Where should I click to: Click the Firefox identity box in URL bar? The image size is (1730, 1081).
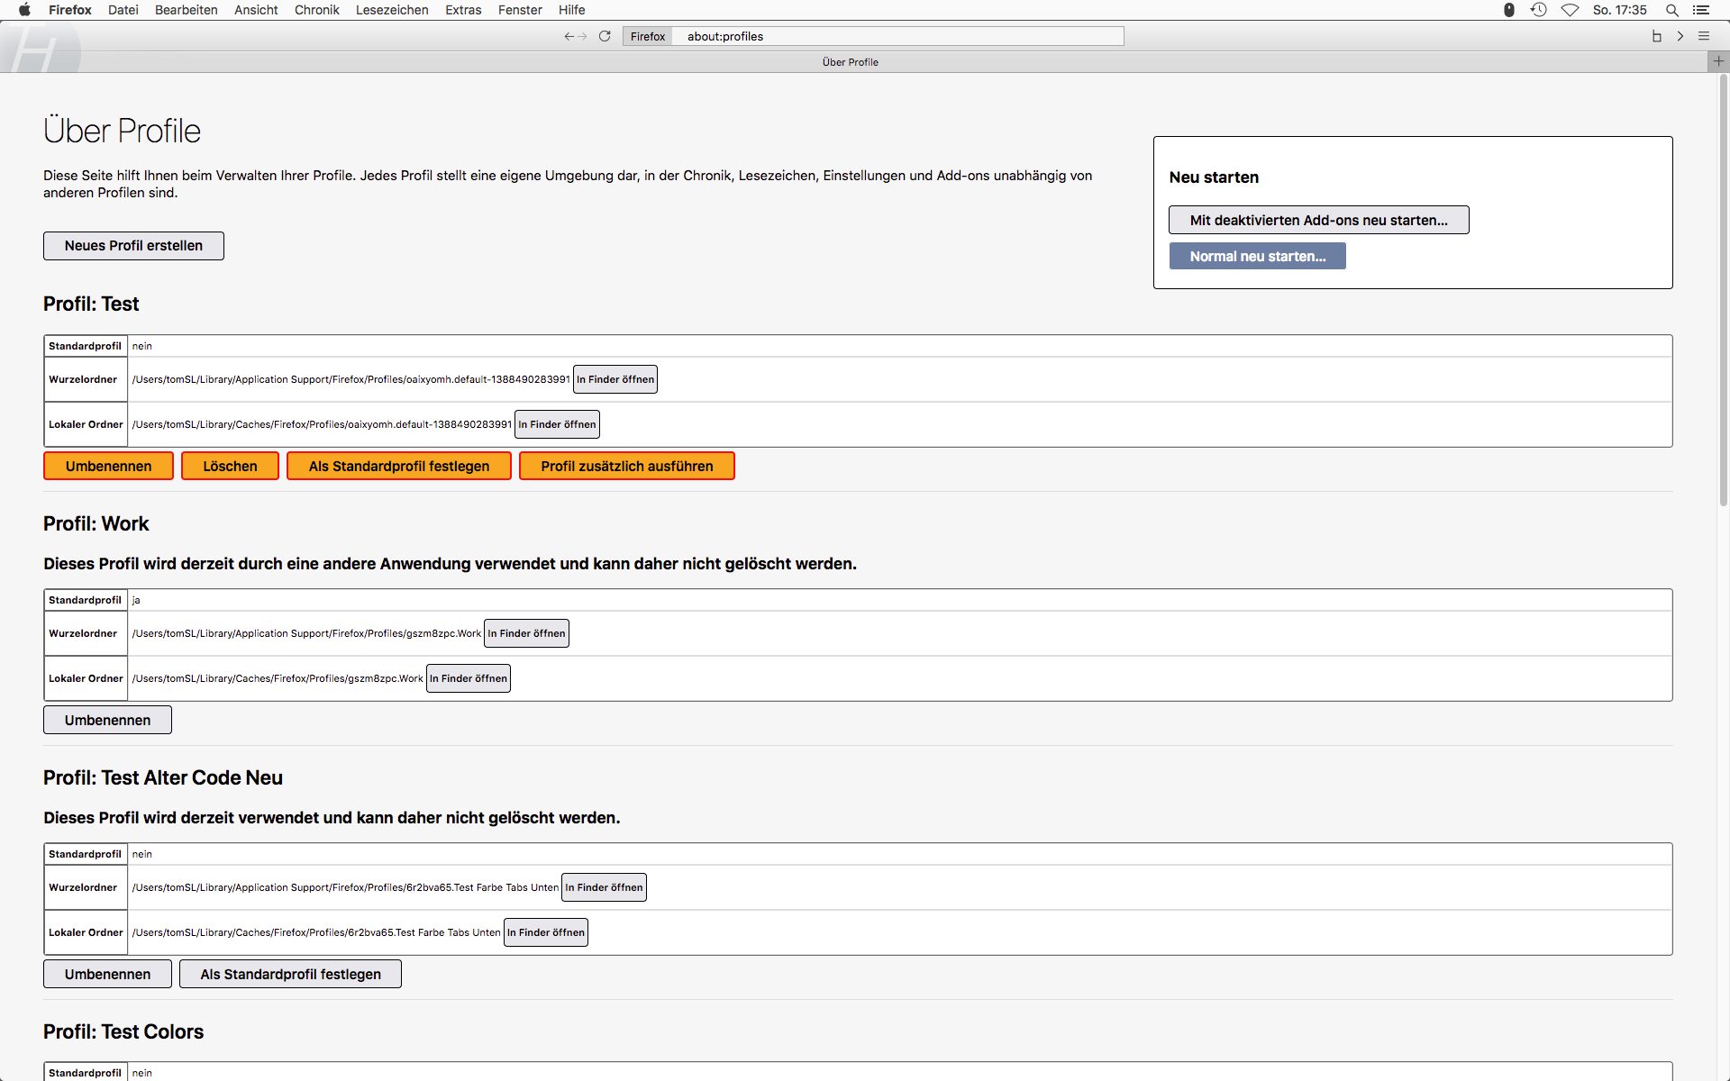coord(647,36)
